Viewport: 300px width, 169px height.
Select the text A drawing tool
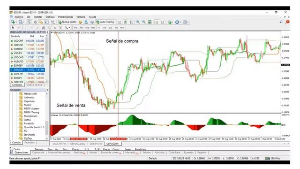55,28
